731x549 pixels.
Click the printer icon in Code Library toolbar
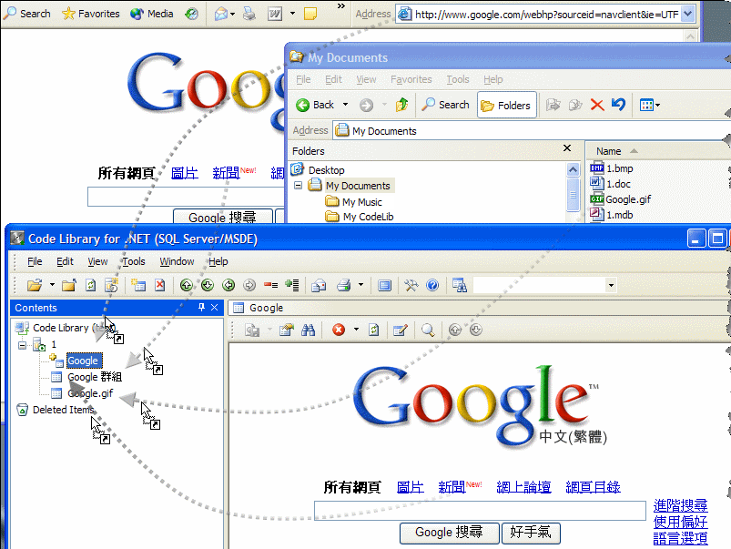point(344,285)
